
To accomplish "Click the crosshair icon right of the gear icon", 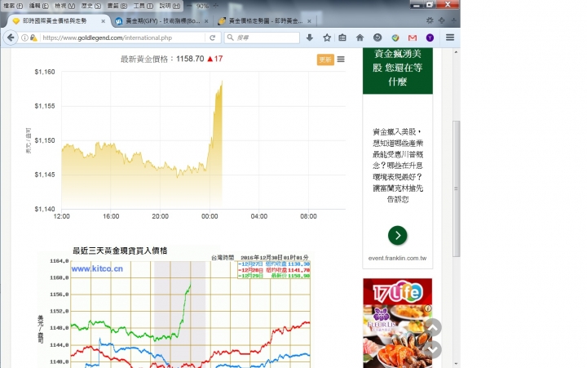I will tap(442, 20).
